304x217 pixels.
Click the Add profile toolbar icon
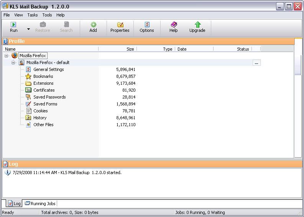coord(93,25)
